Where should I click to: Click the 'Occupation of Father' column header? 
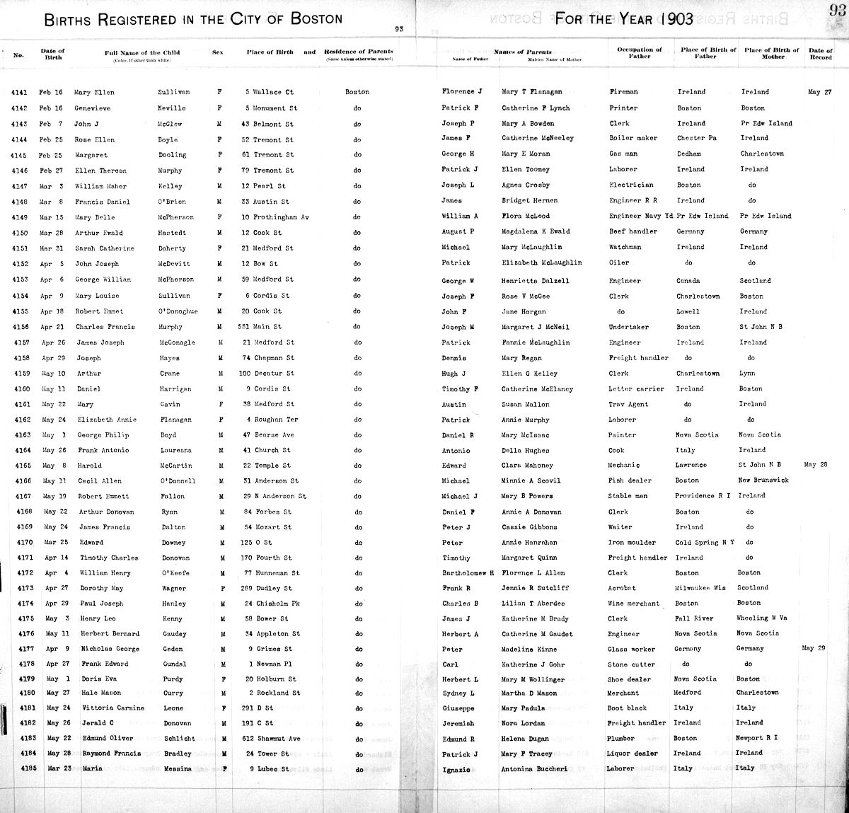[639, 53]
